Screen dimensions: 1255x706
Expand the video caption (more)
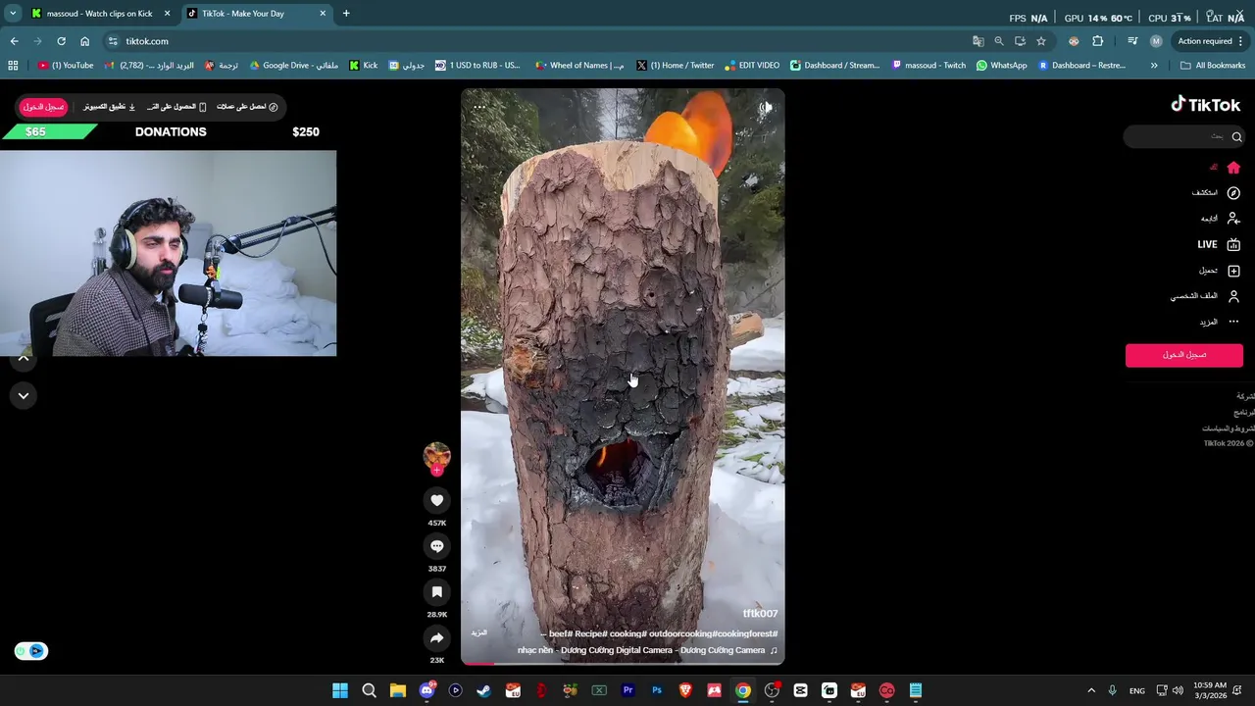tap(479, 633)
